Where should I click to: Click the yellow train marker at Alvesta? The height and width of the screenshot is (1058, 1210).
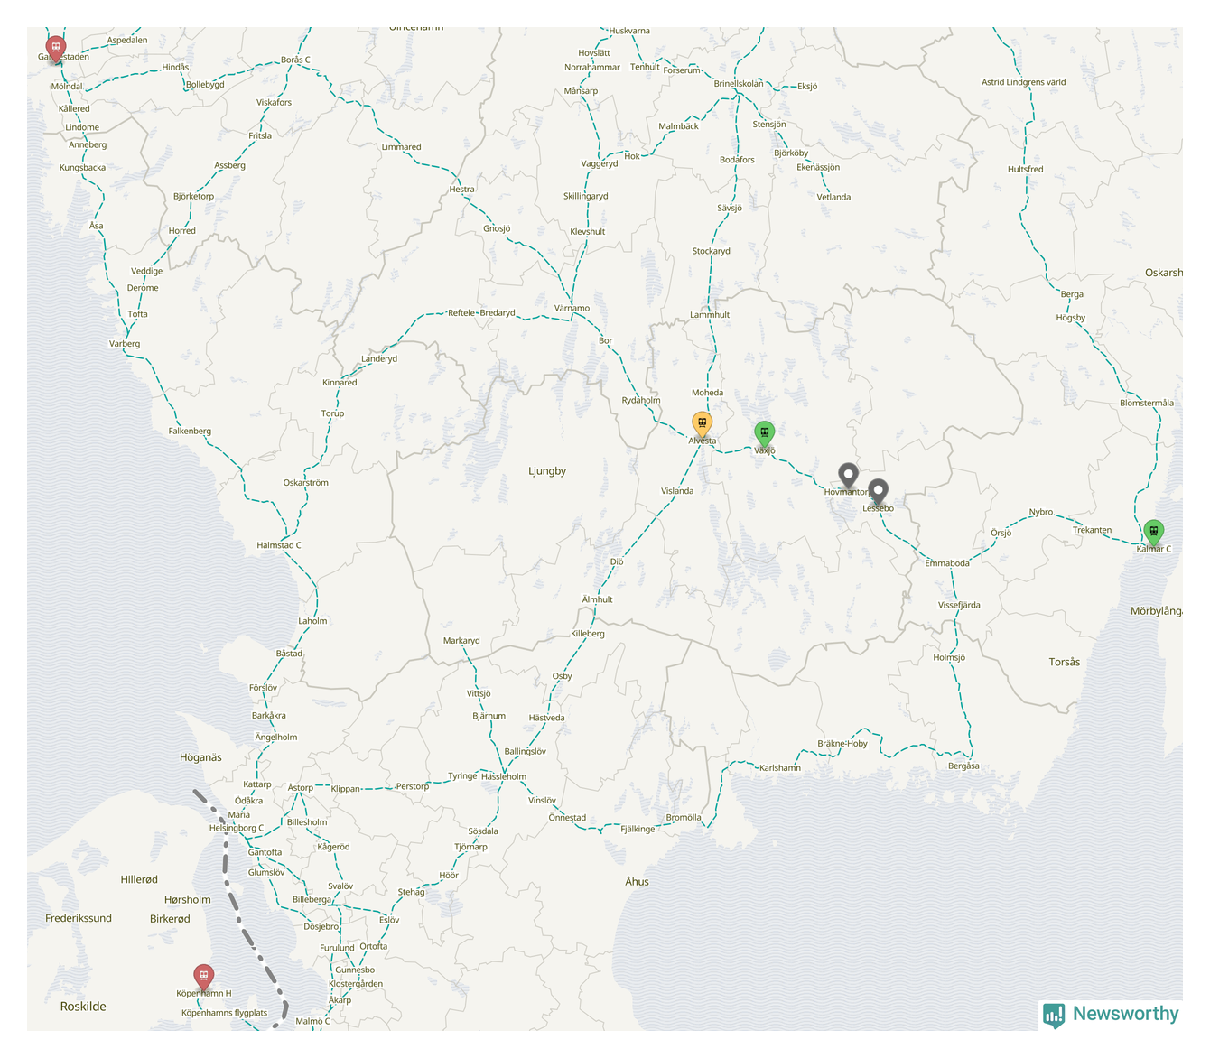[x=702, y=422]
